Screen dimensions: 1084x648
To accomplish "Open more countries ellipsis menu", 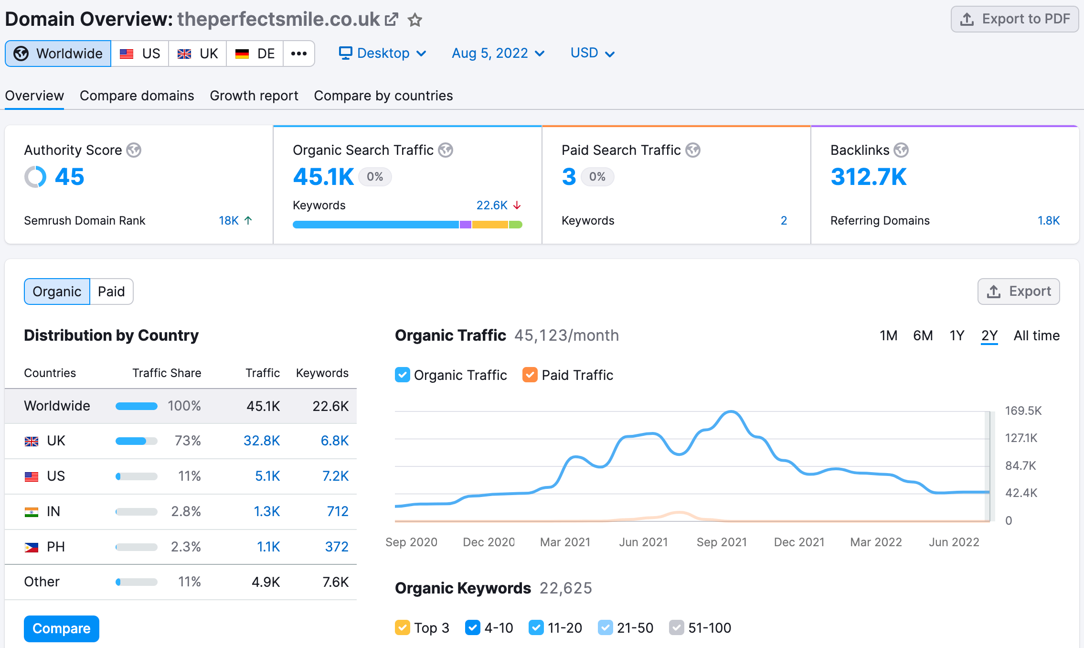I will tap(299, 54).
